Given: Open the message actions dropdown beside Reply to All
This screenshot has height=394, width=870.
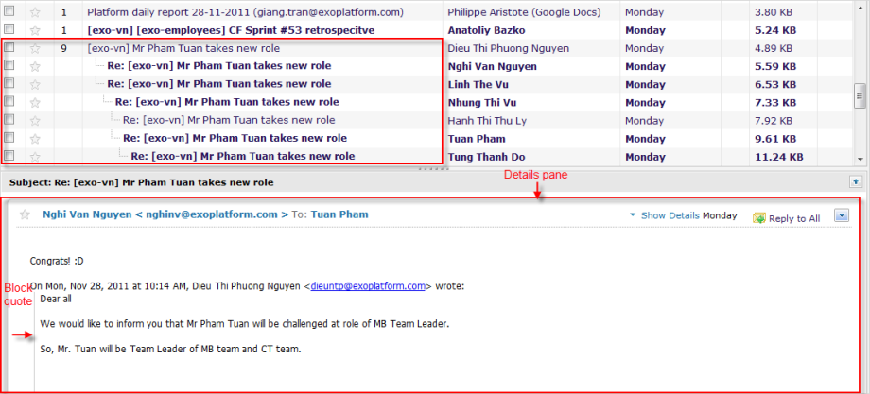Looking at the screenshot, I should [x=842, y=215].
